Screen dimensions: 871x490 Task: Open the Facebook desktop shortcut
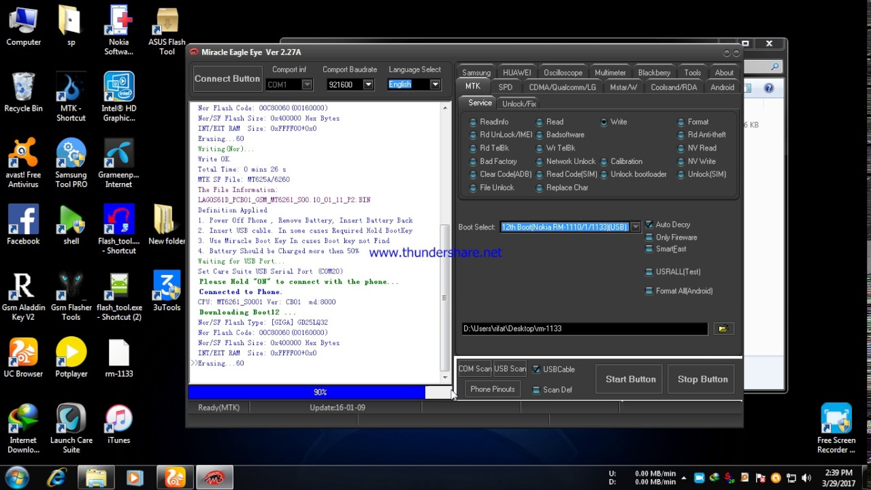click(x=23, y=226)
